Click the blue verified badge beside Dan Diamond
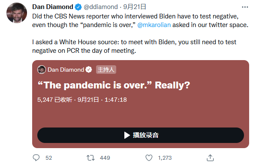256x164 pixels. tap(78, 7)
